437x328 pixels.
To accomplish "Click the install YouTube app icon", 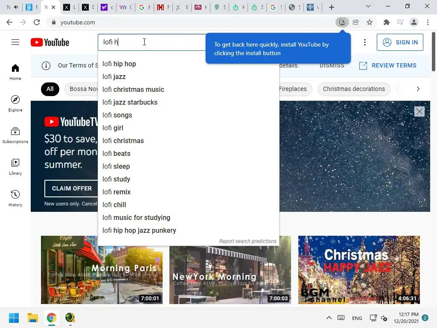I will pyautogui.click(x=342, y=22).
